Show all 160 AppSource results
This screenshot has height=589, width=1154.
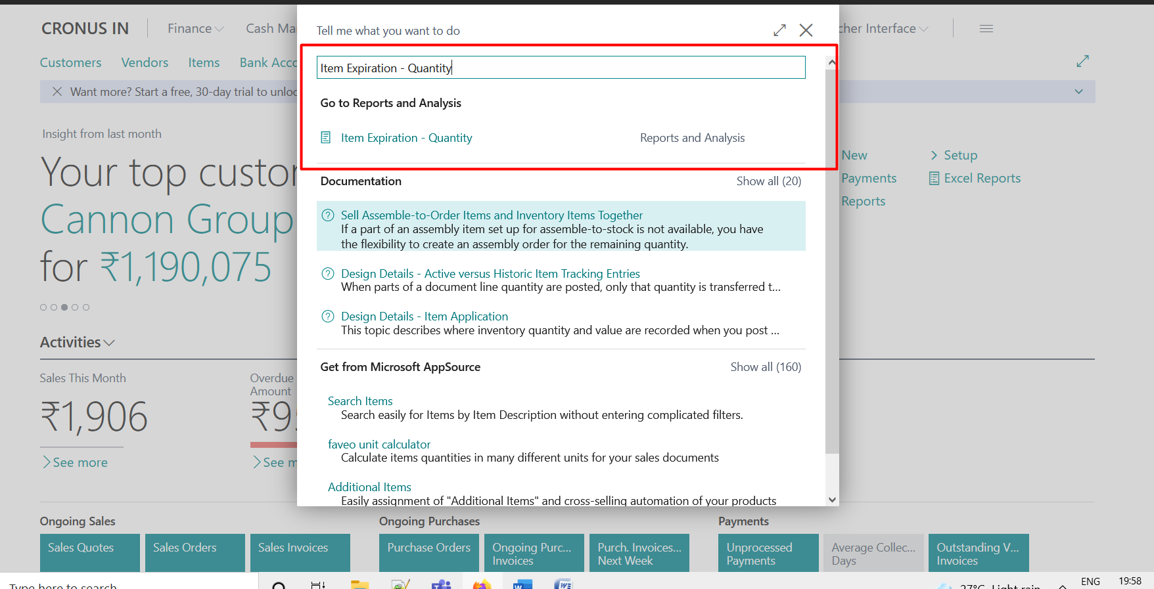pyautogui.click(x=766, y=367)
